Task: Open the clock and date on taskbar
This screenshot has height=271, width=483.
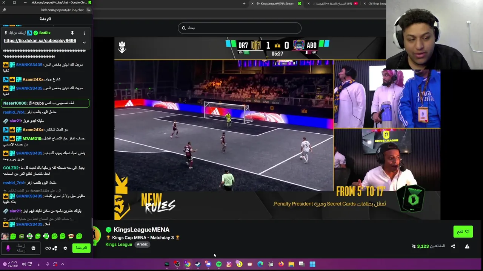Action: click(12, 264)
